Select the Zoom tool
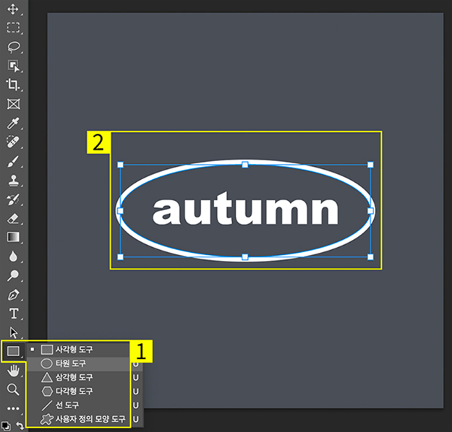This screenshot has height=432, width=452. (x=13, y=389)
